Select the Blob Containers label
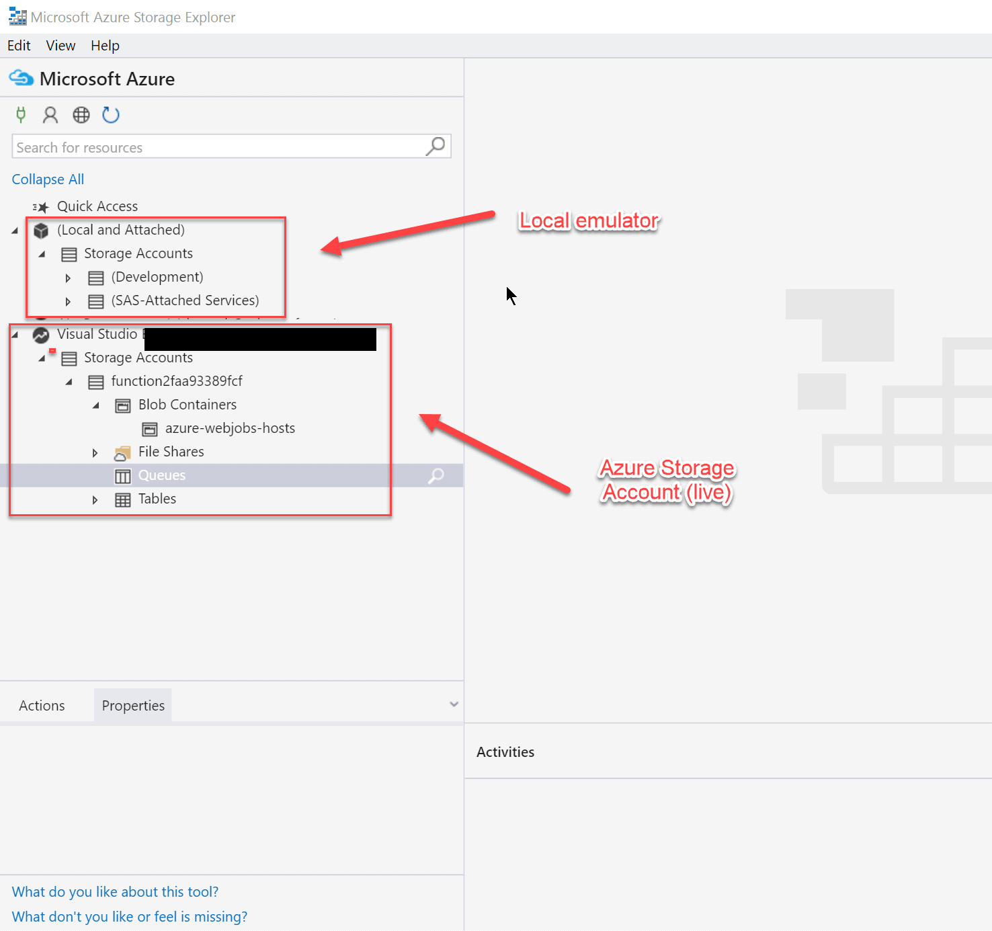Screen dimensions: 992x931 tap(188, 405)
